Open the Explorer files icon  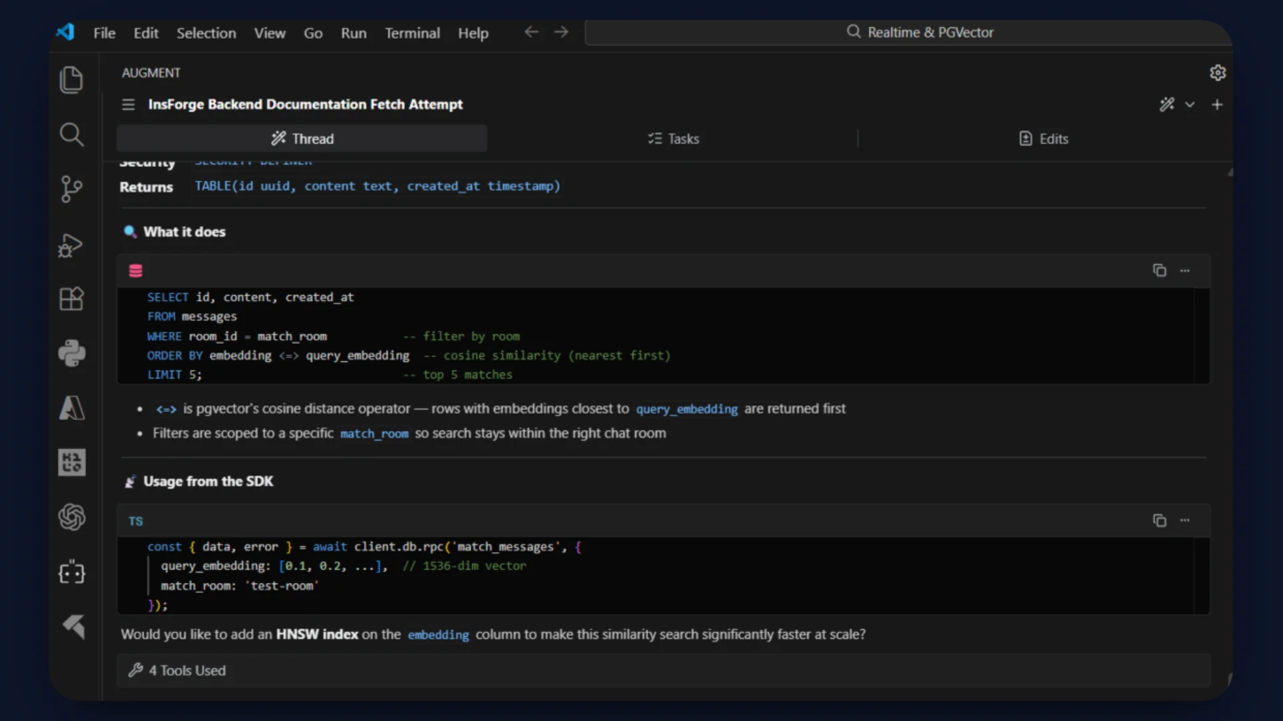[x=72, y=80]
